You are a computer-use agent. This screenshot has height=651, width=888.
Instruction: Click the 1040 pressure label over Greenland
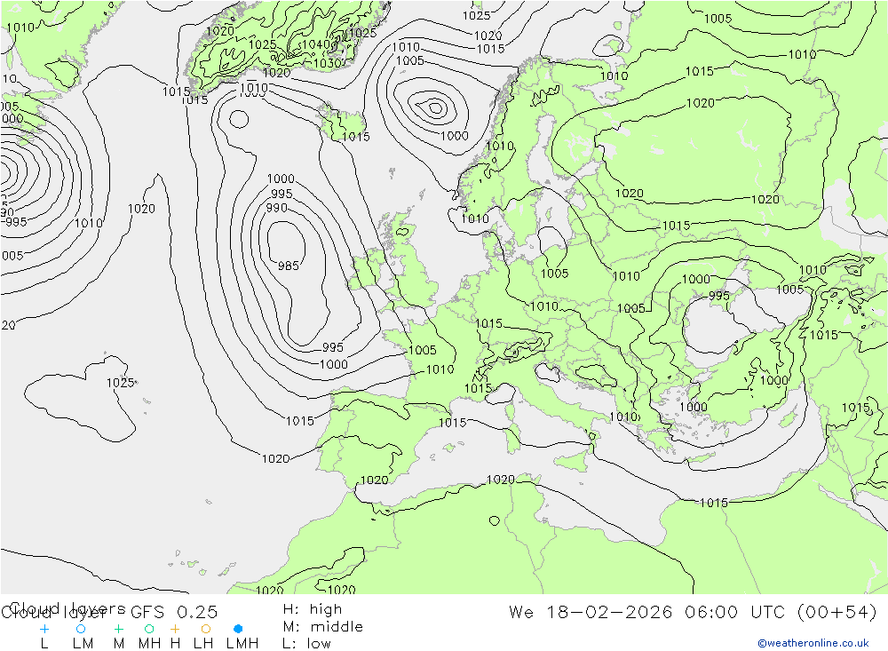316,44
